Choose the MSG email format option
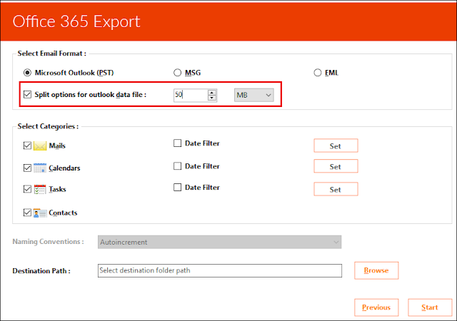 coord(178,73)
